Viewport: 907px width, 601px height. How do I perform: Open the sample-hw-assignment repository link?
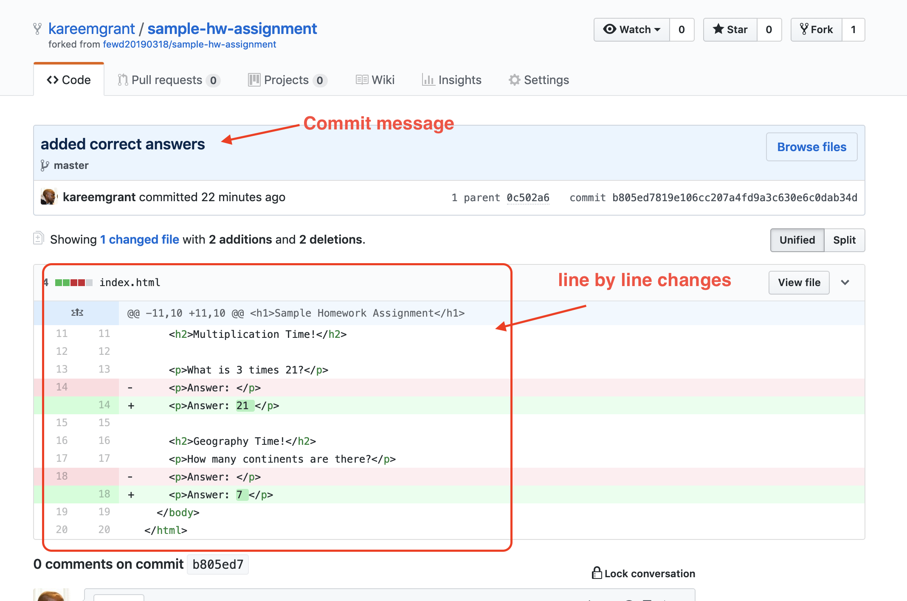coord(232,29)
